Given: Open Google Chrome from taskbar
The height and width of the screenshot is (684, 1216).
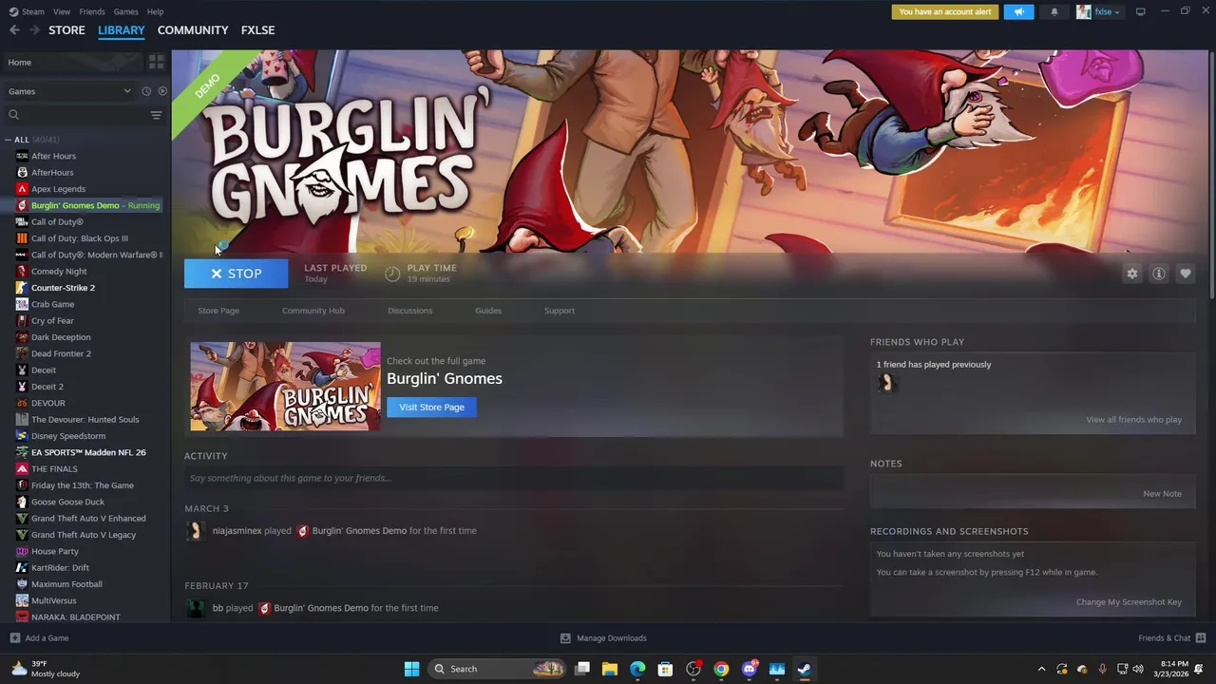Looking at the screenshot, I should point(721,669).
